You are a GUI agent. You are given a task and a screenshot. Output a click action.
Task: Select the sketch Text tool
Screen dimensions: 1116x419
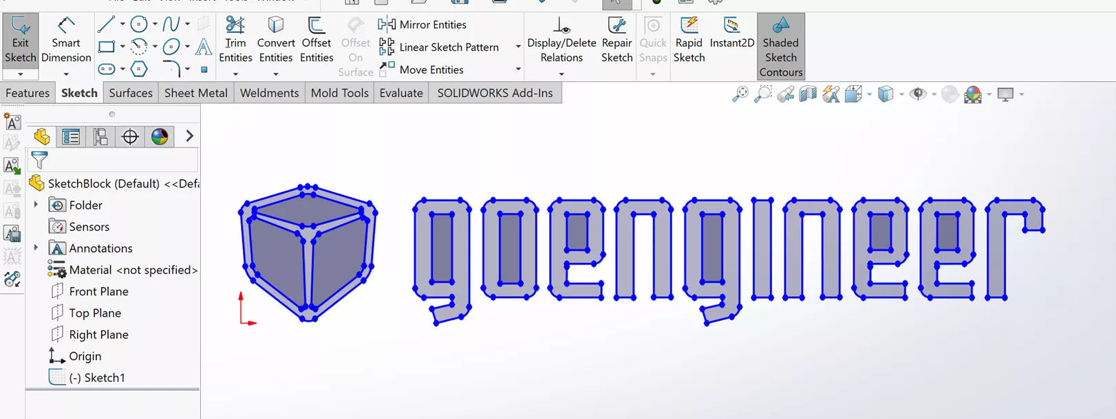204,47
